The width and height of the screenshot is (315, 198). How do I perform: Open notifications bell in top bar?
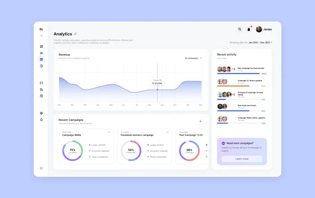pos(249,29)
